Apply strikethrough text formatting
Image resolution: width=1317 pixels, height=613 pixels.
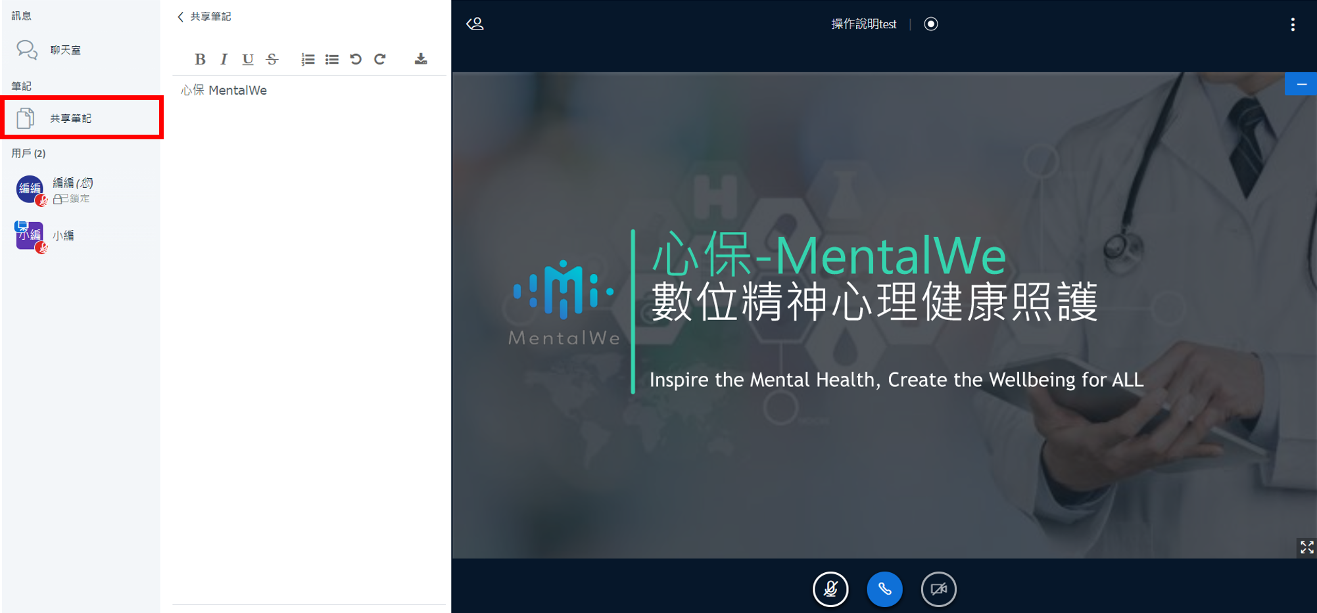[272, 59]
